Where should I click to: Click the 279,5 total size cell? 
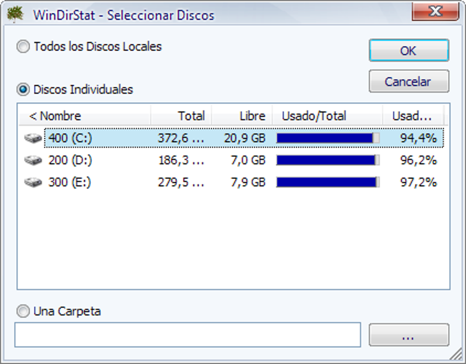click(181, 182)
